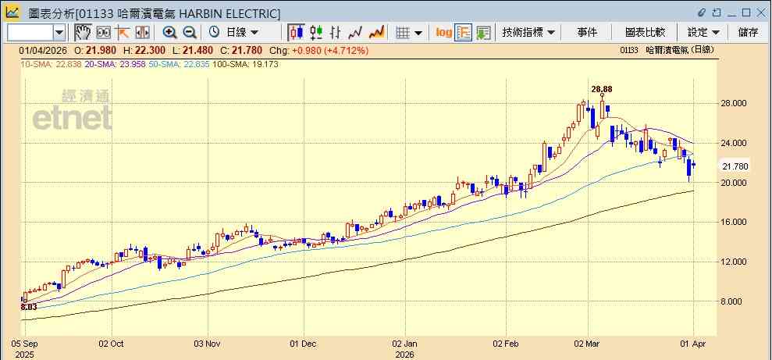Open the 設定 dropdown menu
772x360 pixels.
[x=703, y=33]
